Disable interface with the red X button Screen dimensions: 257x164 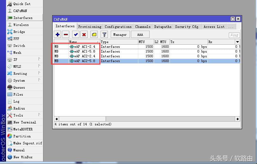(84, 35)
